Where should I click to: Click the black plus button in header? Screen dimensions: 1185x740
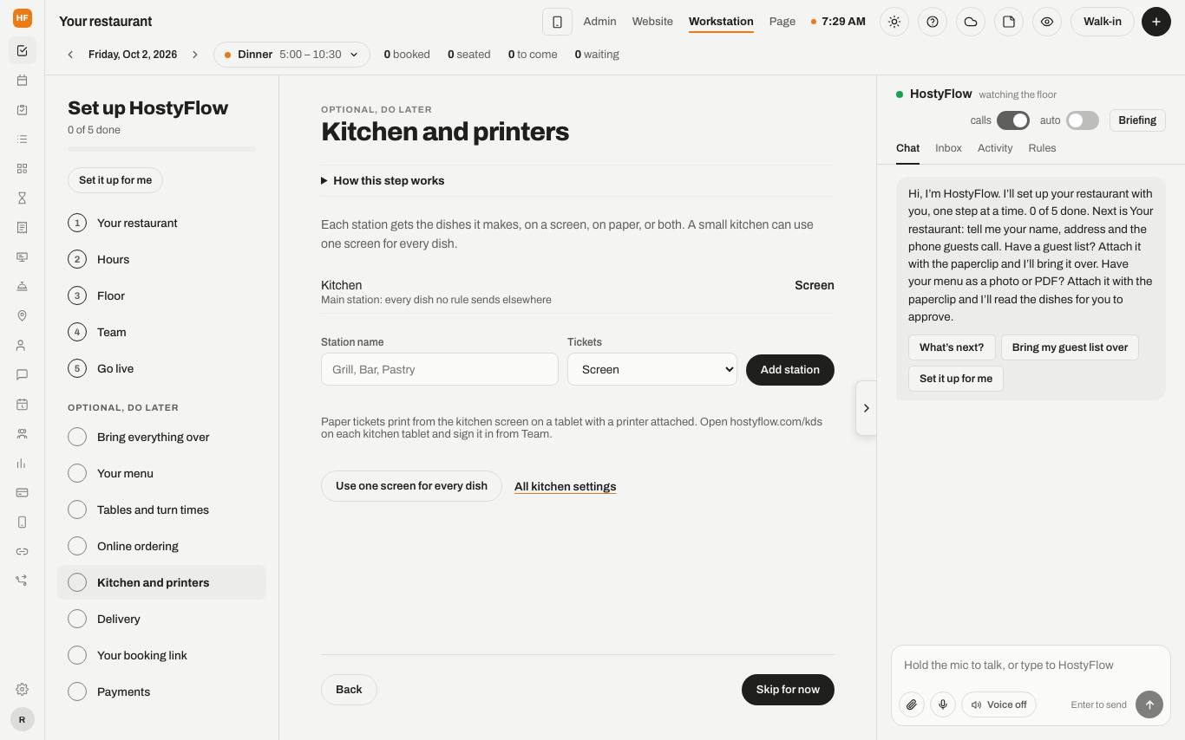(1156, 22)
